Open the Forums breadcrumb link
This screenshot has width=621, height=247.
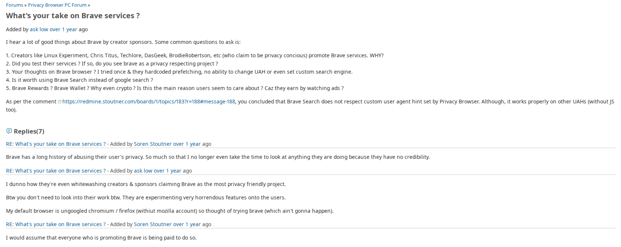pos(15,5)
